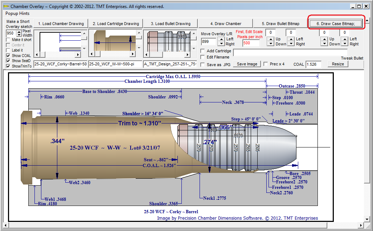The height and width of the screenshot is (231, 373).
Task: Click Move Overlay spinner down arrow (Right)
Action: 221,44
